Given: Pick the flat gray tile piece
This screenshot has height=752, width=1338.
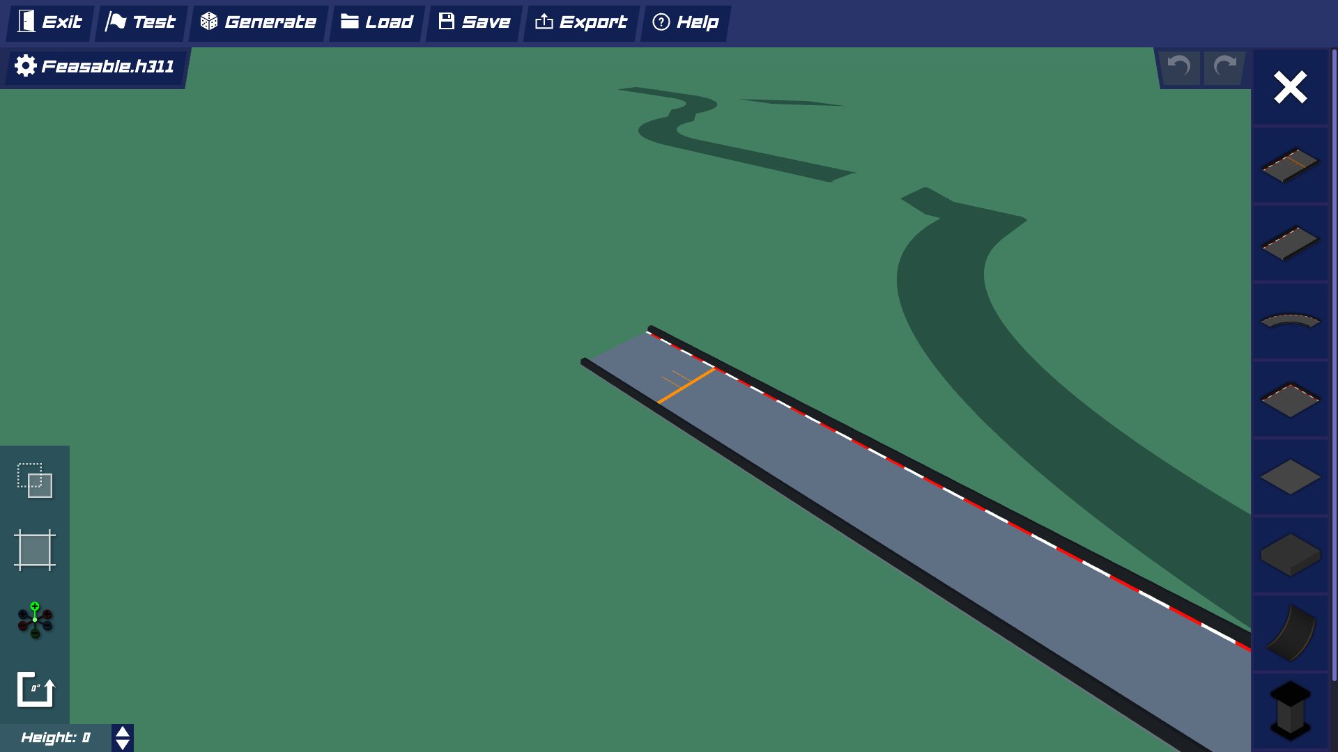Looking at the screenshot, I should (x=1290, y=477).
